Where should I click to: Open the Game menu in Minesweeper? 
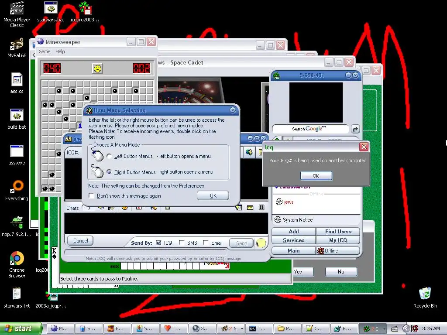45,51
